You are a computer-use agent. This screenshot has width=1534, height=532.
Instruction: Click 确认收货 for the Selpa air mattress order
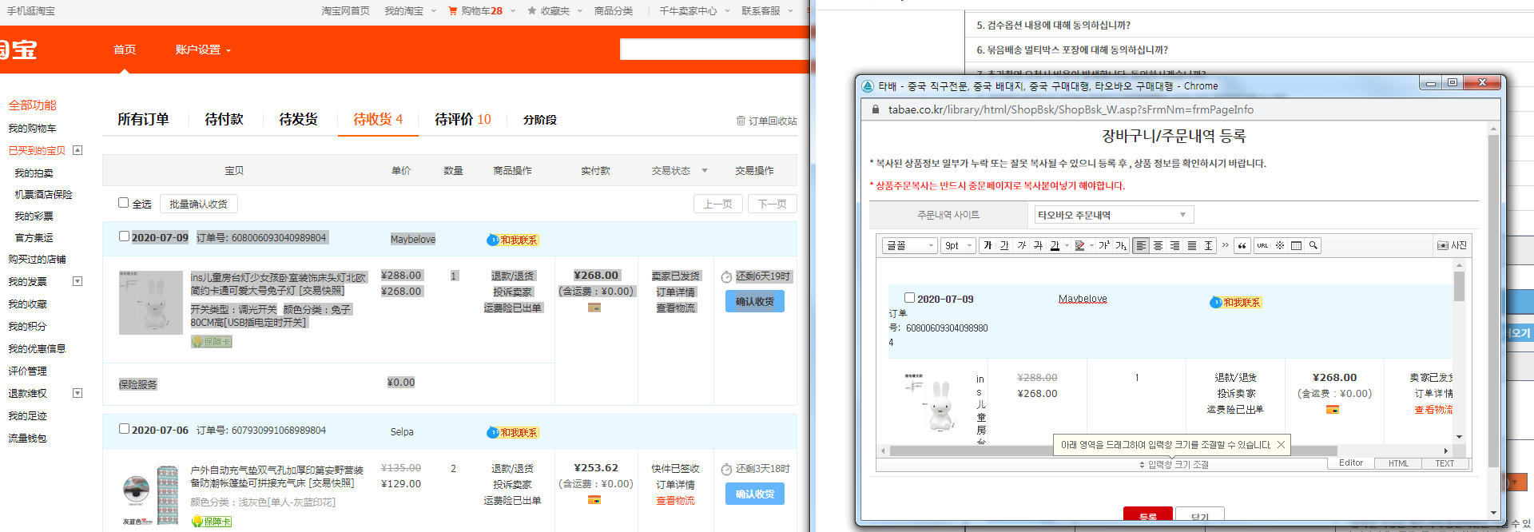(754, 494)
